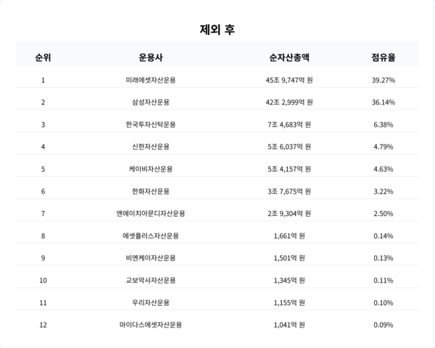Click the 운용사 column header
The width and height of the screenshot is (435, 348).
[x=151, y=57]
